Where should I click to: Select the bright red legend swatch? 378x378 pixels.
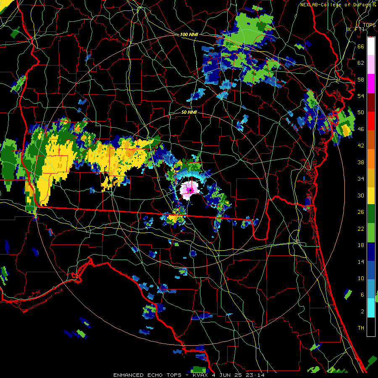tap(371, 121)
